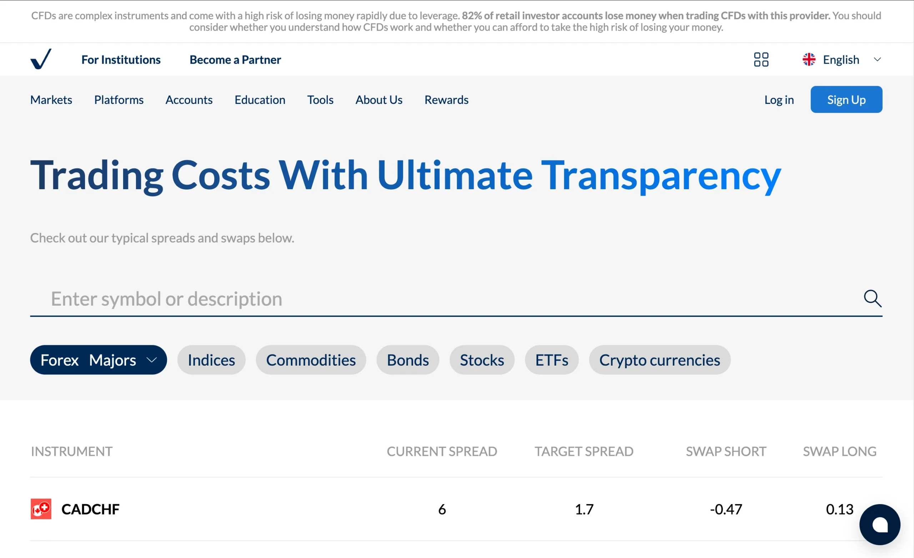The height and width of the screenshot is (558, 914).
Task: Select the Crypto currencies category
Action: 659,360
